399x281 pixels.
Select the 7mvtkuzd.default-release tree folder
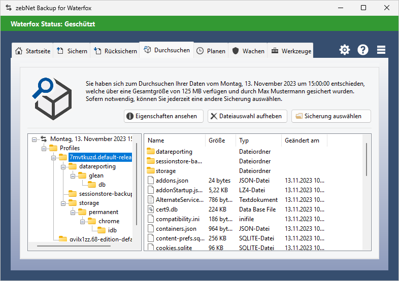click(101, 157)
